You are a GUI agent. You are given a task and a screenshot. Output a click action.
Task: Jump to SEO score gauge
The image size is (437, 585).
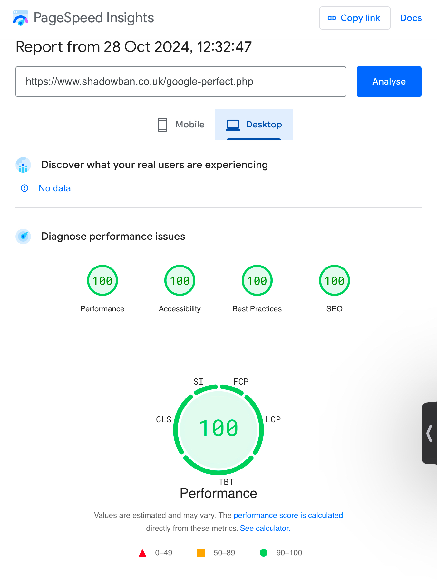click(x=335, y=280)
